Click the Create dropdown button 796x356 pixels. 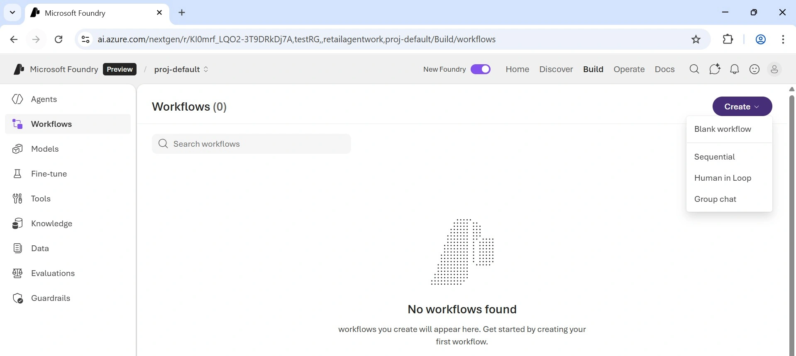pos(742,107)
